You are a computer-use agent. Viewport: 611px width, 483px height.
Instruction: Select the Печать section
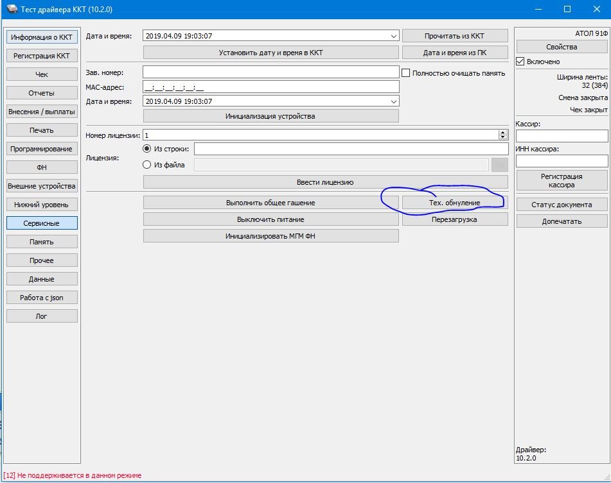(42, 130)
